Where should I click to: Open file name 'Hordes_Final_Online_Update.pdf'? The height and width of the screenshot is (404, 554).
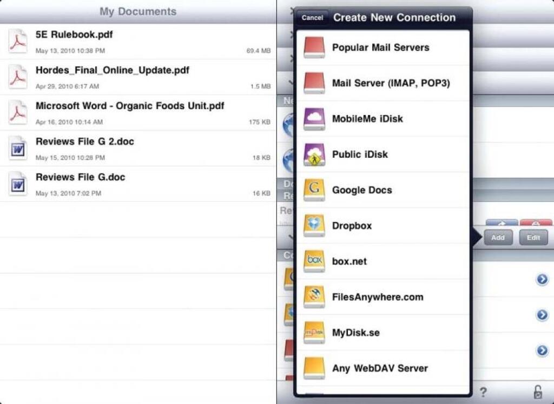(113, 70)
